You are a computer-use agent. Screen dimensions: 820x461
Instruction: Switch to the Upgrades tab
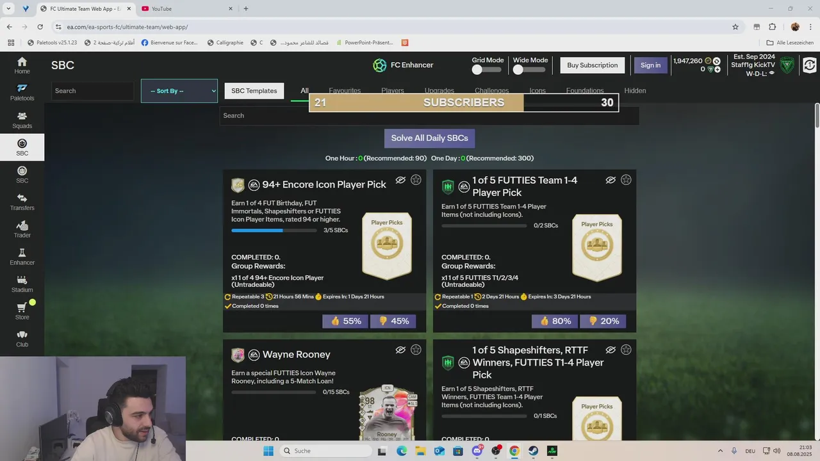439,91
